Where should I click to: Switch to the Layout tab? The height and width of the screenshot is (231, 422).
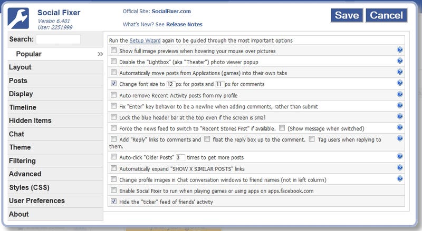55,67
